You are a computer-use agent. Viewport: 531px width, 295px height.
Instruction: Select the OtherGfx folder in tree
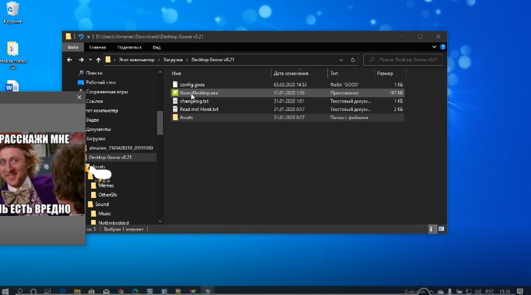(108, 195)
